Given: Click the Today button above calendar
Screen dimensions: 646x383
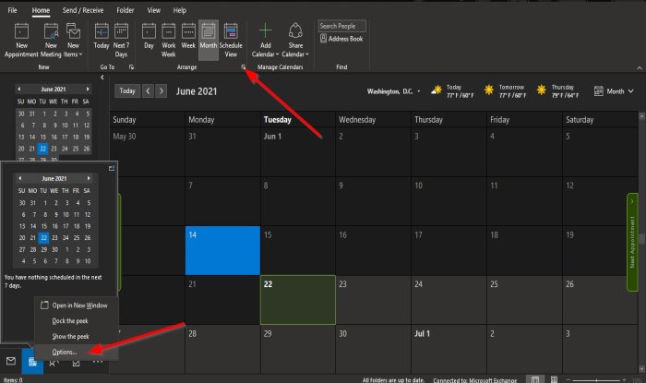Looking at the screenshot, I should (127, 91).
